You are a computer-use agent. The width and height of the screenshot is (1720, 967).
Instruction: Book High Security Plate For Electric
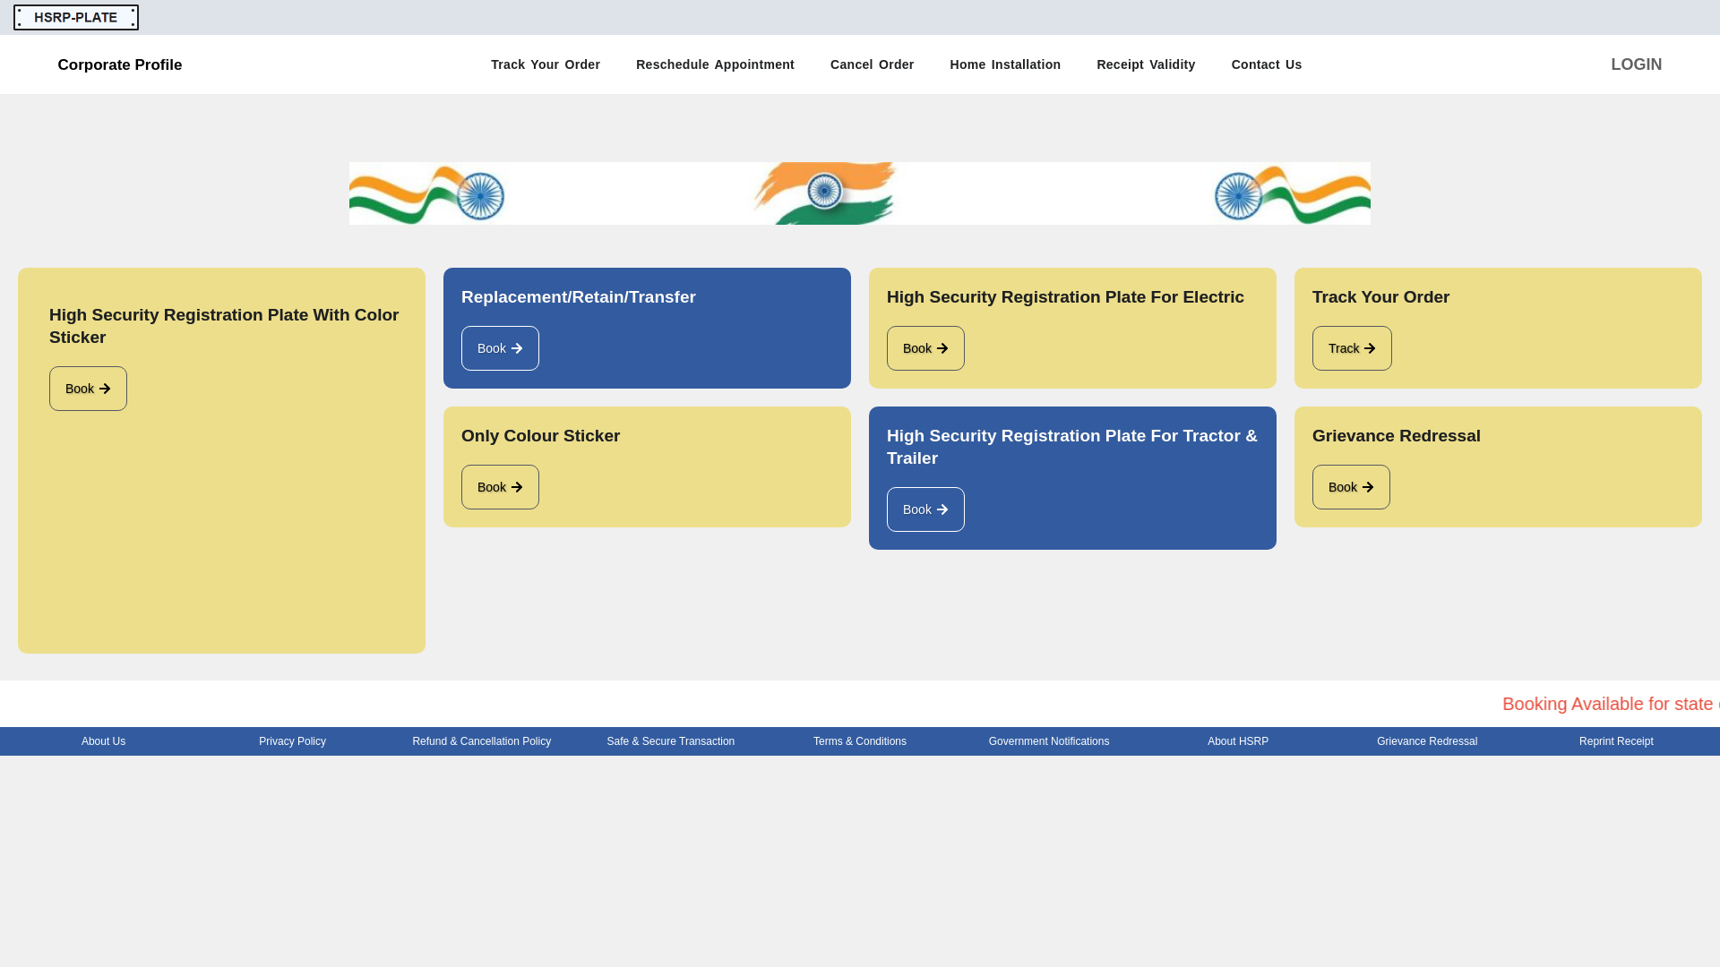pos(925,348)
